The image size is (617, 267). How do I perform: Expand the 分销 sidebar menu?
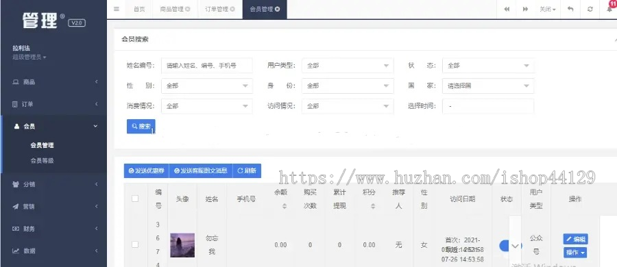click(x=53, y=184)
